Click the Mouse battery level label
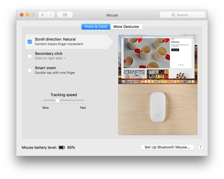 pos(39,147)
